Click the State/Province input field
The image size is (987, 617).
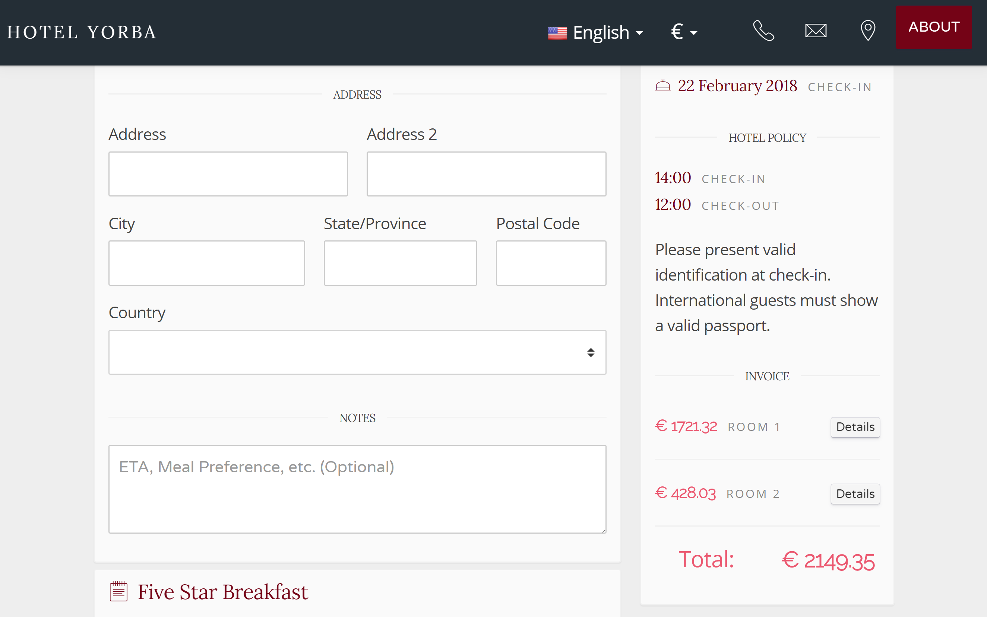[401, 262]
